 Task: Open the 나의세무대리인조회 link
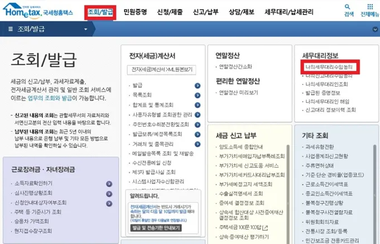coord(326,84)
